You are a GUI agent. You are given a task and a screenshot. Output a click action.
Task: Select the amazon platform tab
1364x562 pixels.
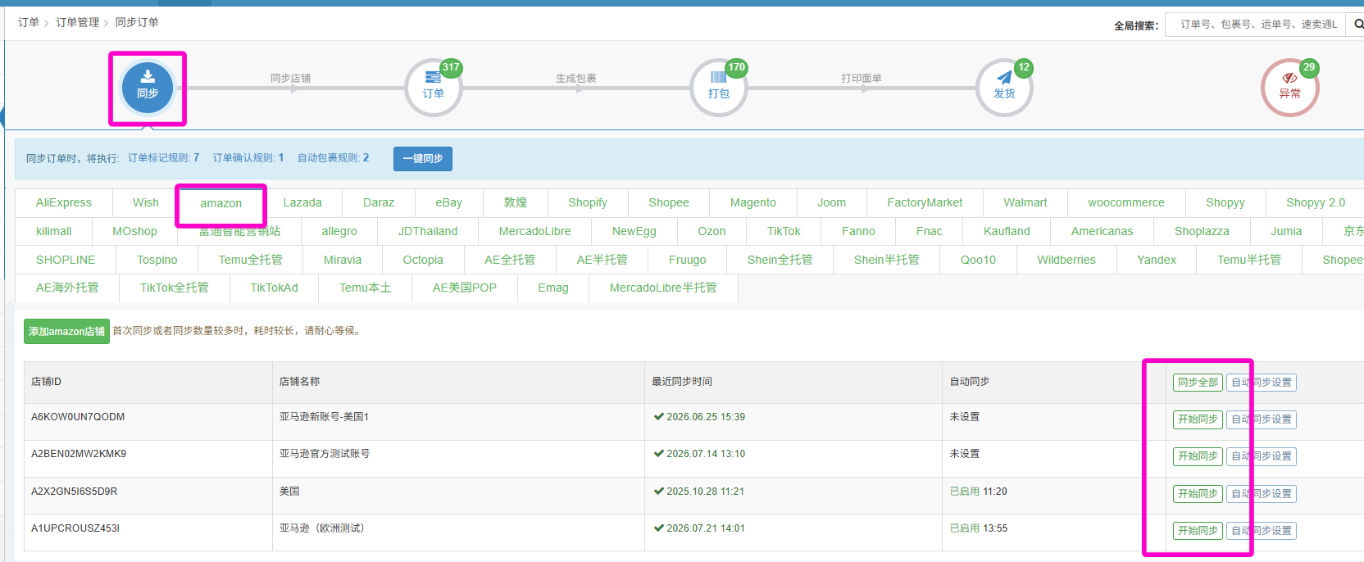coord(221,203)
